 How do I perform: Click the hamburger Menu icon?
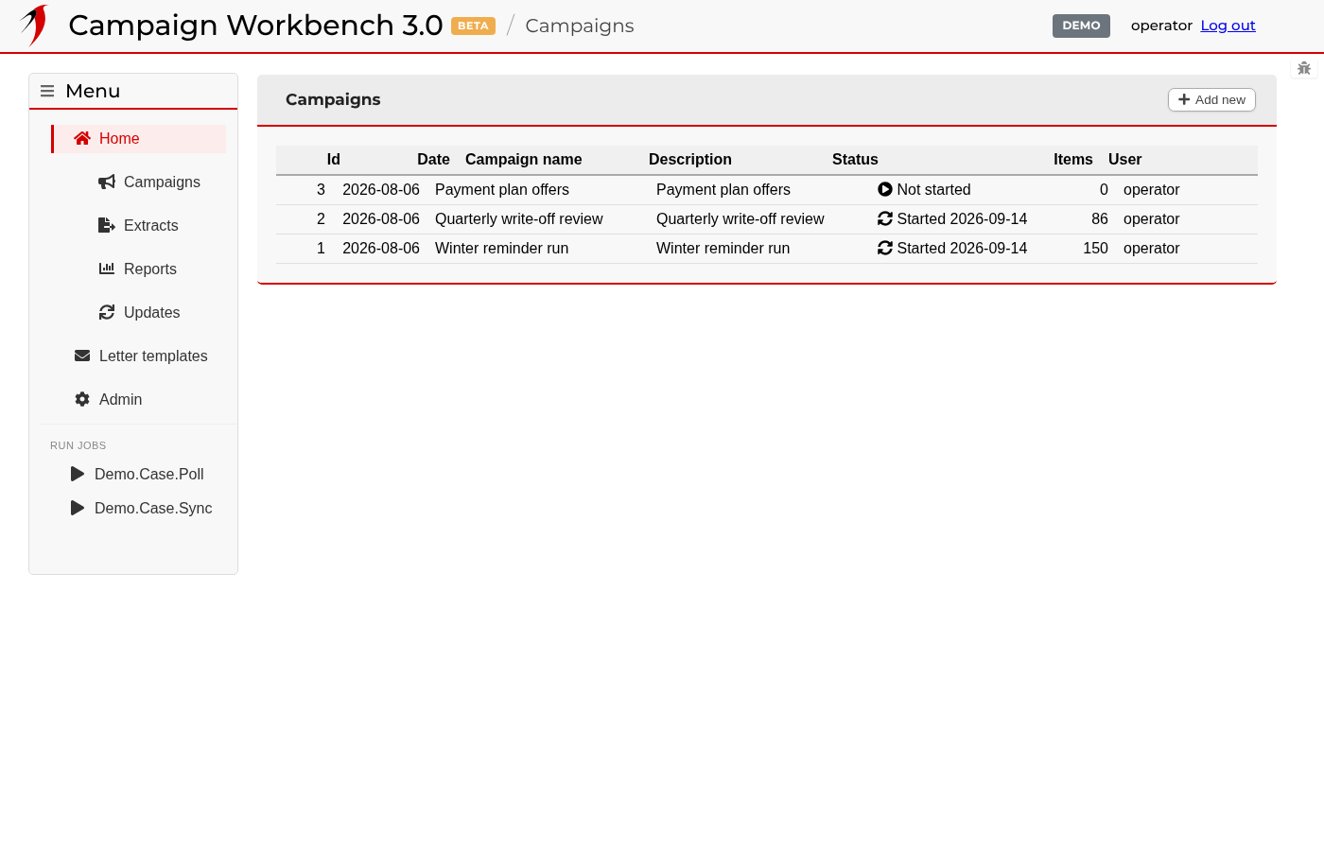pos(47,92)
